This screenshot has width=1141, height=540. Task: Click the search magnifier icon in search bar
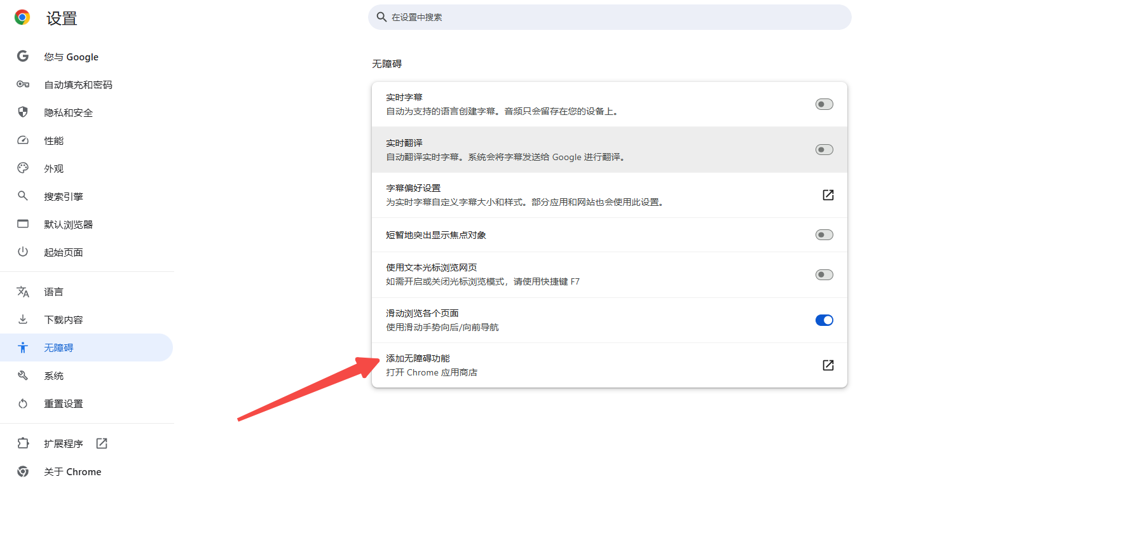[381, 17]
